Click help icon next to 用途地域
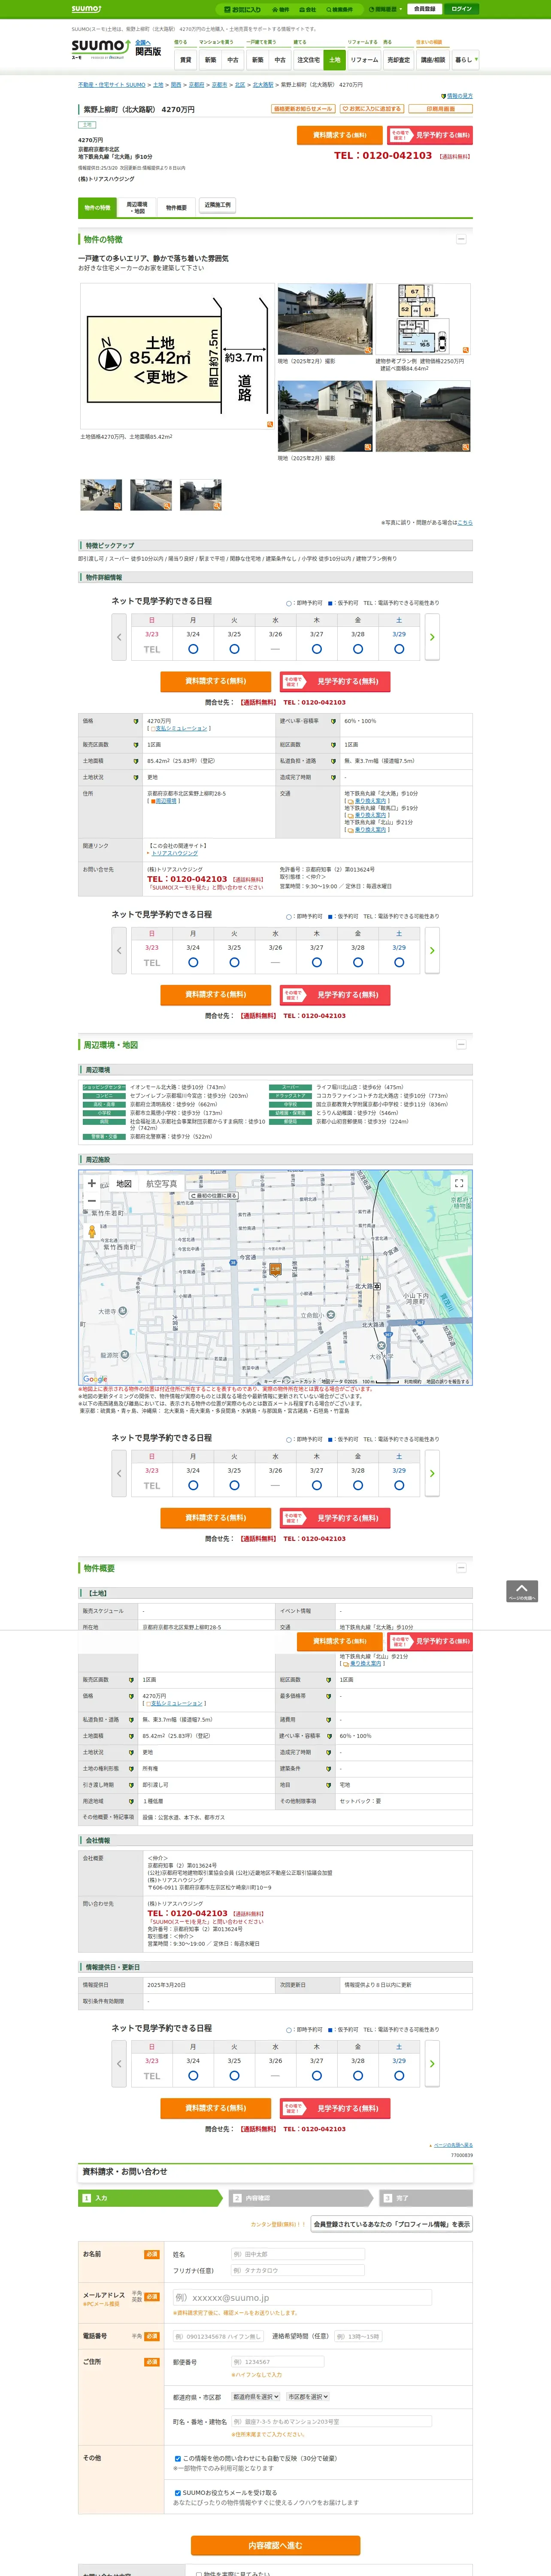This screenshot has width=551, height=2576. [131, 1801]
